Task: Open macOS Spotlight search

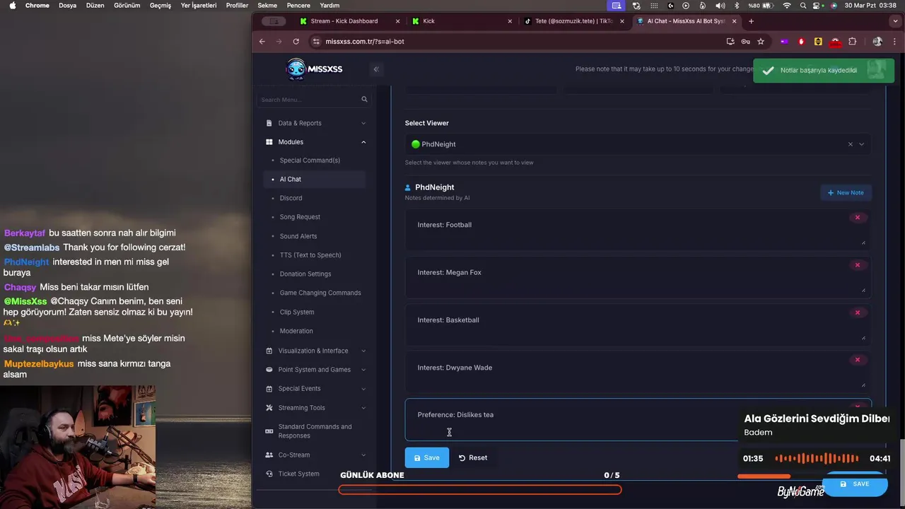Action: pyautogui.click(x=803, y=6)
